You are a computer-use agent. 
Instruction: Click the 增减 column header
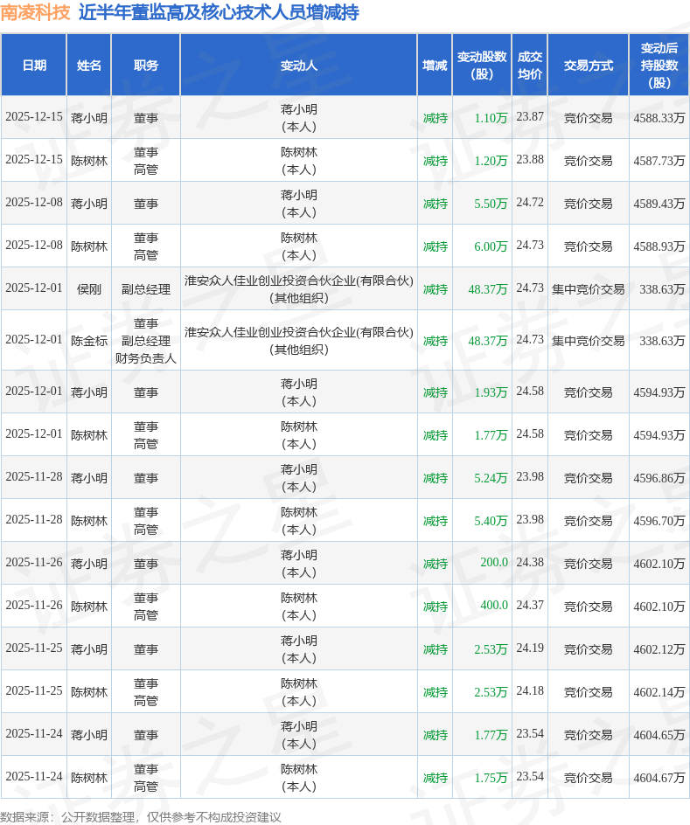tap(435, 66)
